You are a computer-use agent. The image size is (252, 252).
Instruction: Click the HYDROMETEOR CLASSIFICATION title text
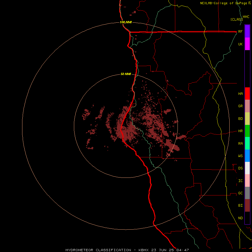(x=98, y=250)
